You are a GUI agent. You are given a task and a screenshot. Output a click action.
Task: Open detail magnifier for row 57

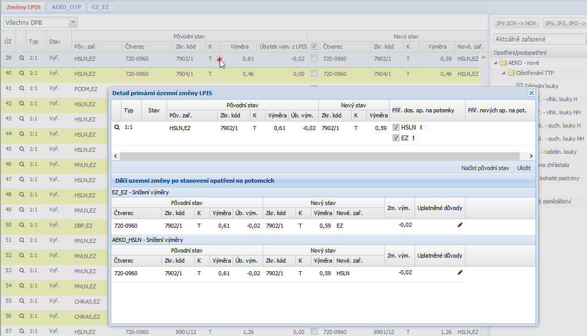pyautogui.click(x=22, y=331)
